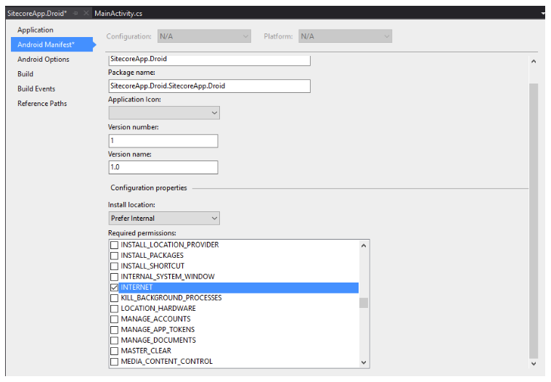Check the KILL_BACKGROUND_PROCESSES permission
The height and width of the screenshot is (382, 551).
(x=114, y=298)
